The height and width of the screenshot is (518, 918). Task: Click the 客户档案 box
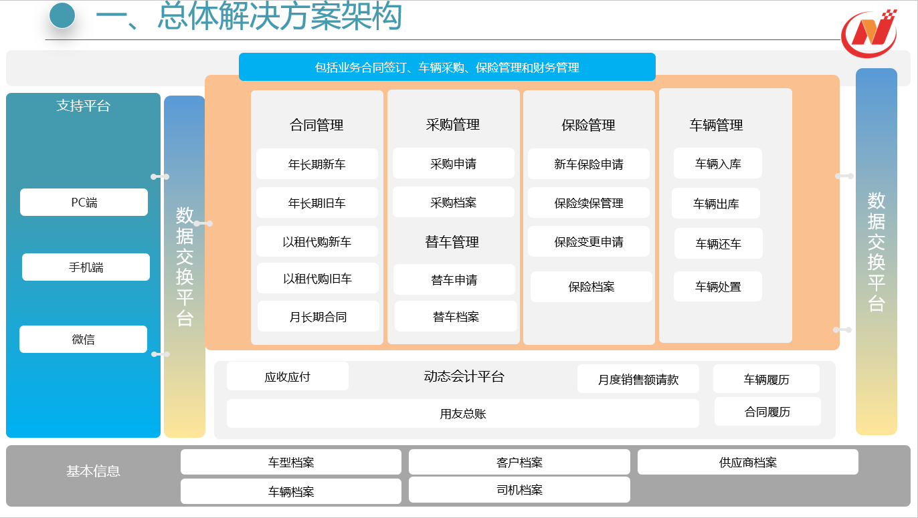(519, 462)
